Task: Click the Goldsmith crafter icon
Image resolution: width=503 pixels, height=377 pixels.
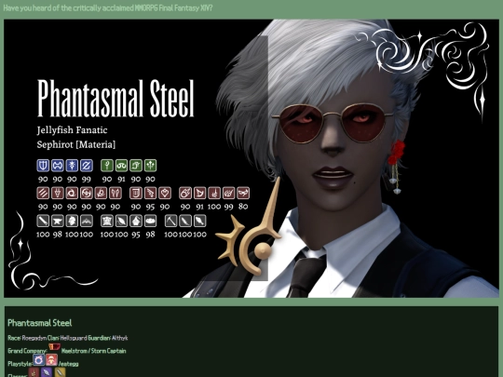Action: tap(87, 221)
